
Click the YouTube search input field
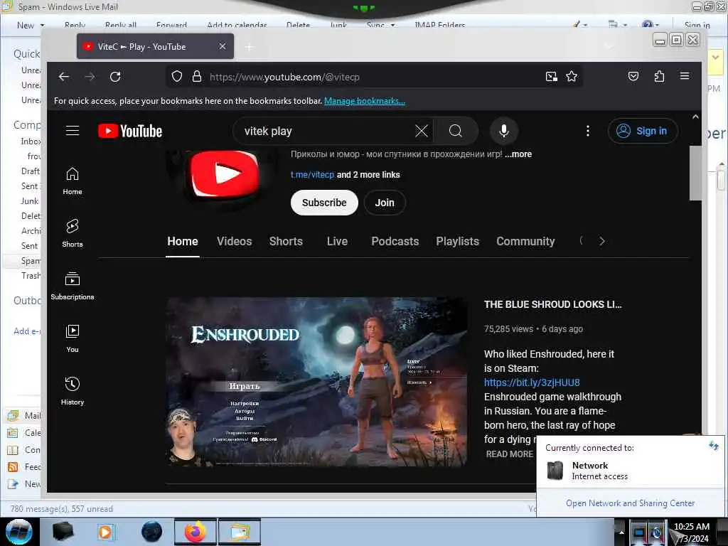327,132
